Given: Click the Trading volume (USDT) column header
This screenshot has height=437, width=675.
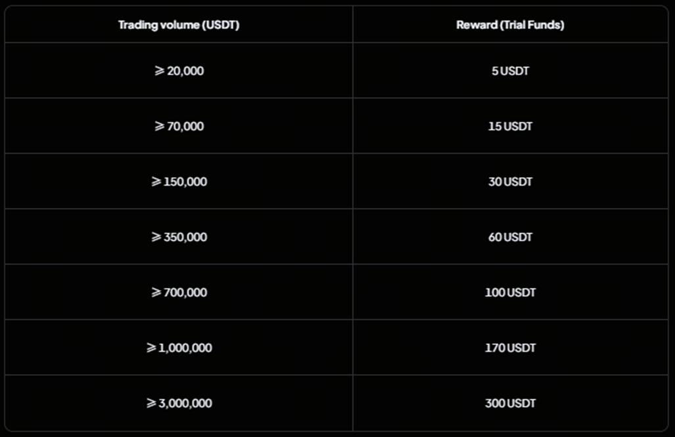Looking at the screenshot, I should [x=179, y=25].
